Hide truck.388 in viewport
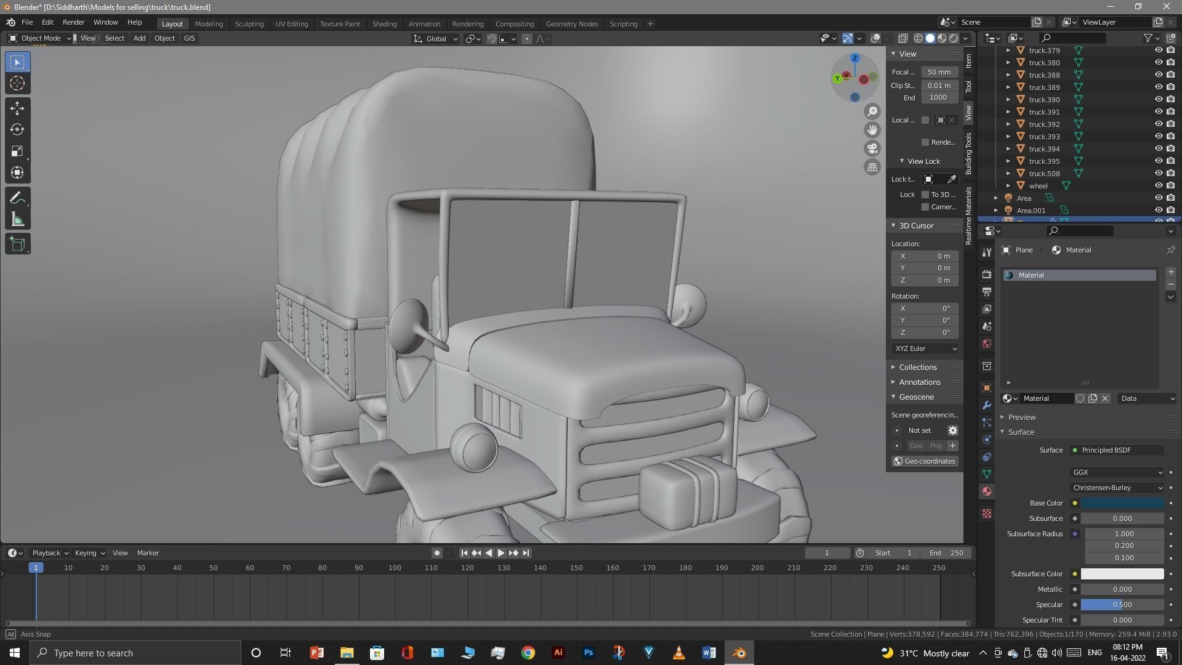 point(1158,75)
